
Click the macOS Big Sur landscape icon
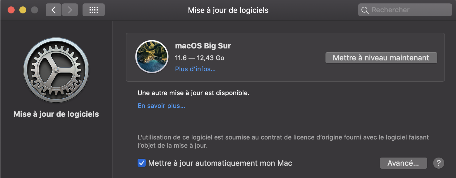[x=152, y=57]
